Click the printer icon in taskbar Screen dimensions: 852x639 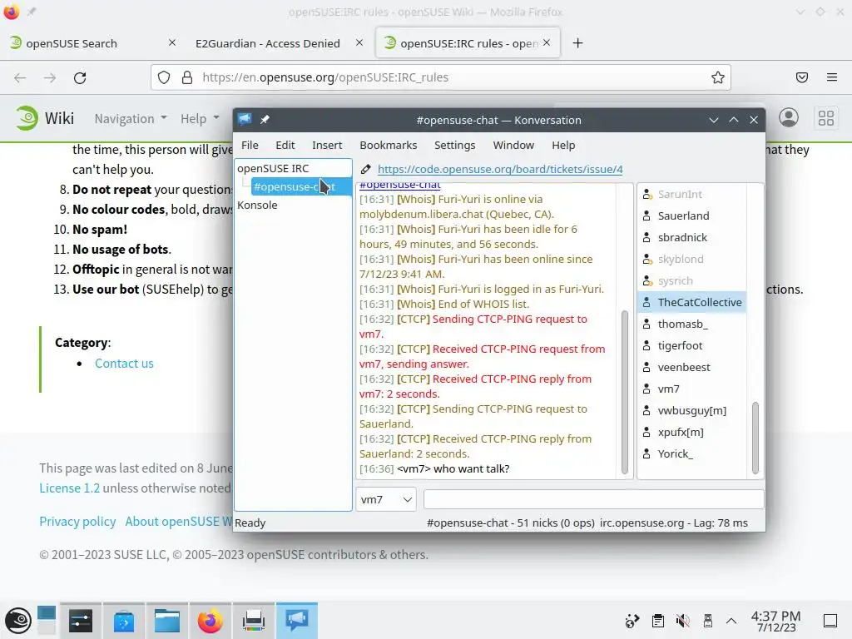(253, 621)
